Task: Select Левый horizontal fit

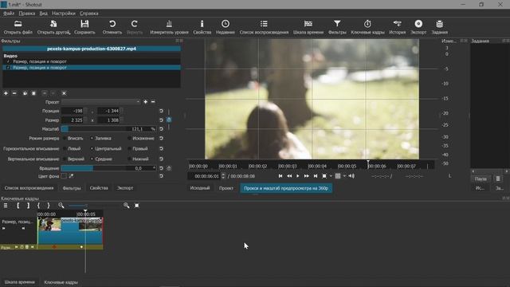Action: coord(72,149)
